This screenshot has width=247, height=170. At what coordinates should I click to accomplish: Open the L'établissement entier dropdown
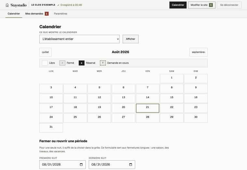[79, 39]
